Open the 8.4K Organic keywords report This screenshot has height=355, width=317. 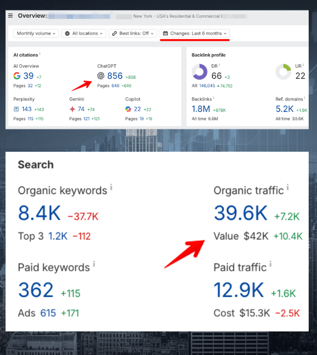point(39,213)
